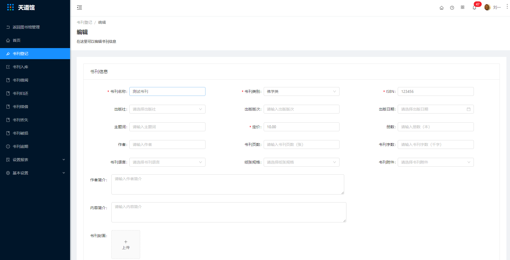Click the 基本设置 gear icon
The width and height of the screenshot is (510, 260).
click(x=8, y=173)
